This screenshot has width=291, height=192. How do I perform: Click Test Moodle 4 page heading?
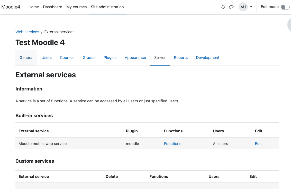tap(40, 42)
